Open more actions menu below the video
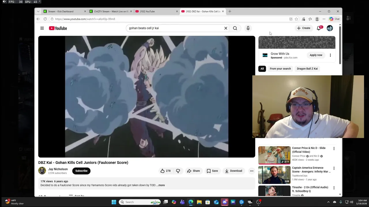This screenshot has height=207, width=369. [x=252, y=171]
